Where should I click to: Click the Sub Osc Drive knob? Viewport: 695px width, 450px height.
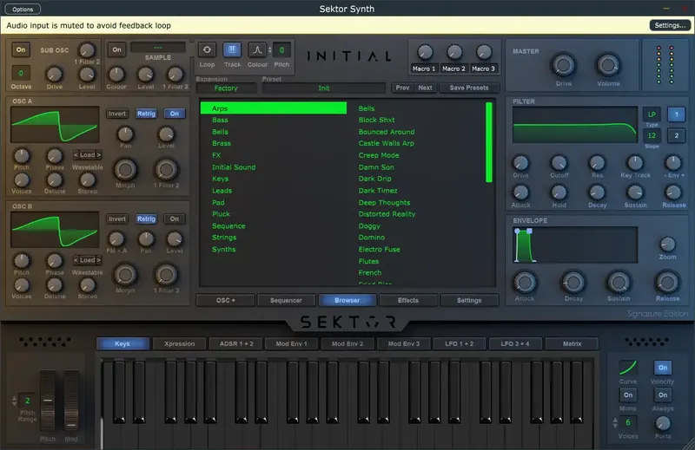(55, 75)
